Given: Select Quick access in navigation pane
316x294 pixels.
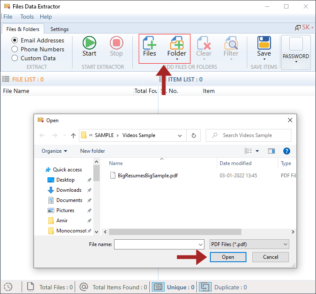Looking at the screenshot, I should point(67,170).
